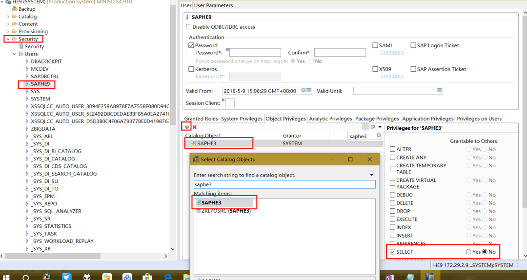The image size is (527, 280).
Task: Disable ODBC/JDBC access checkbox
Action: pyautogui.click(x=188, y=27)
